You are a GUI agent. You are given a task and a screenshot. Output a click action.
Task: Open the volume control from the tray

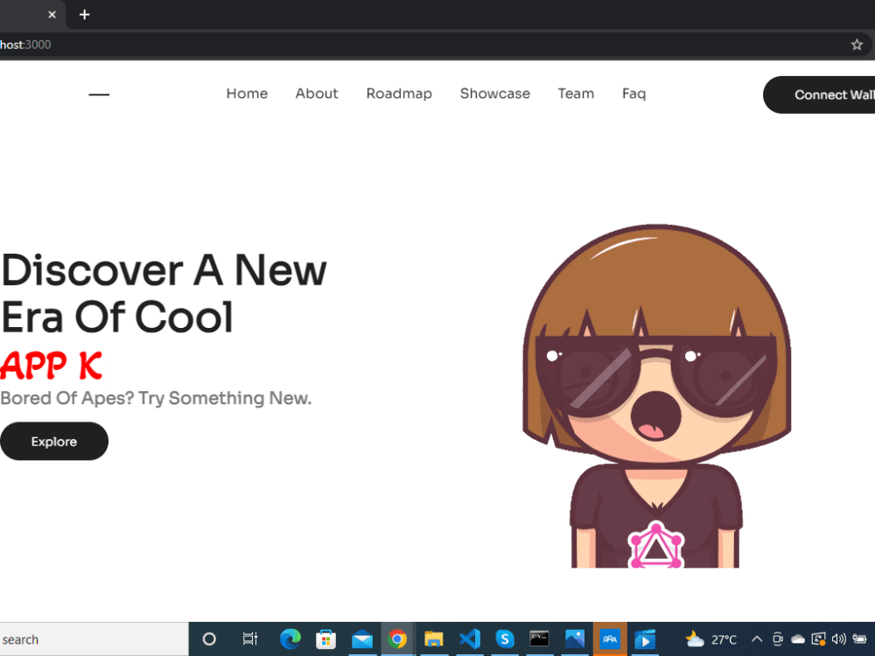tap(837, 639)
